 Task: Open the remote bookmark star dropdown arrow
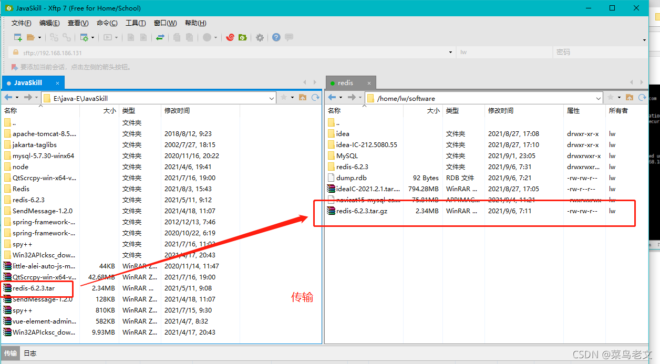tap(618, 98)
